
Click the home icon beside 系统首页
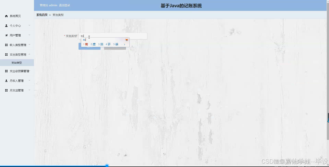tap(6, 16)
